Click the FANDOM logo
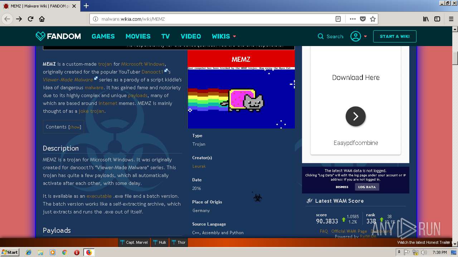The height and width of the screenshot is (257, 458). [x=58, y=36]
